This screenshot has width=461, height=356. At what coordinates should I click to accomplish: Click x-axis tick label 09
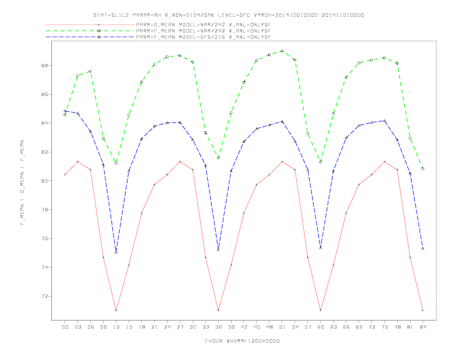click(x=103, y=327)
